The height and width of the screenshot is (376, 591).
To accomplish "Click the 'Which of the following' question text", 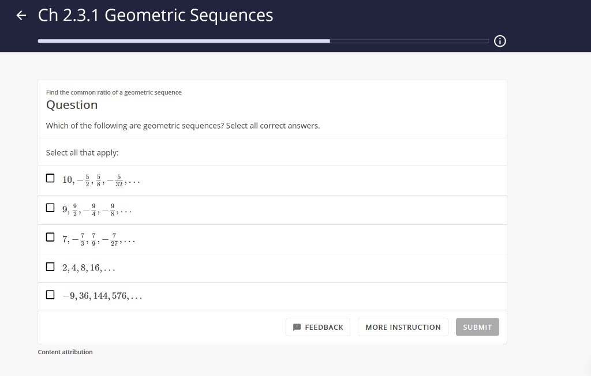I will pyautogui.click(x=183, y=126).
